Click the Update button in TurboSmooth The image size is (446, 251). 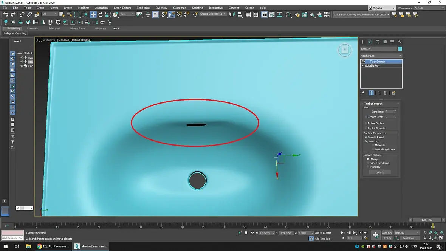pyautogui.click(x=379, y=172)
